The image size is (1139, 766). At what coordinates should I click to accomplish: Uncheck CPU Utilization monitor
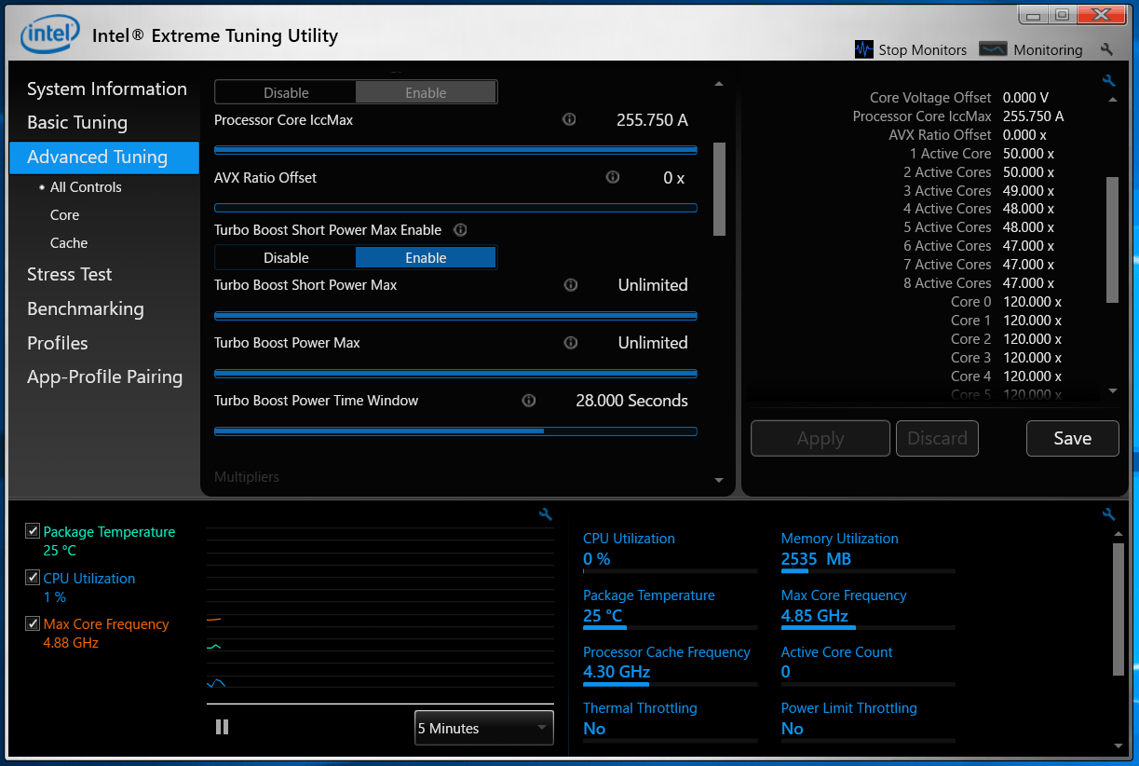pos(33,578)
